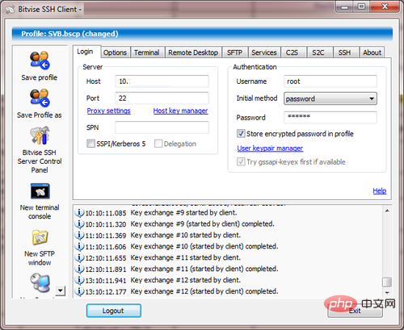Screen dimensions: 404x330
Task: Open Bitvise SSH Server Control Panel icon
Action: (40, 136)
